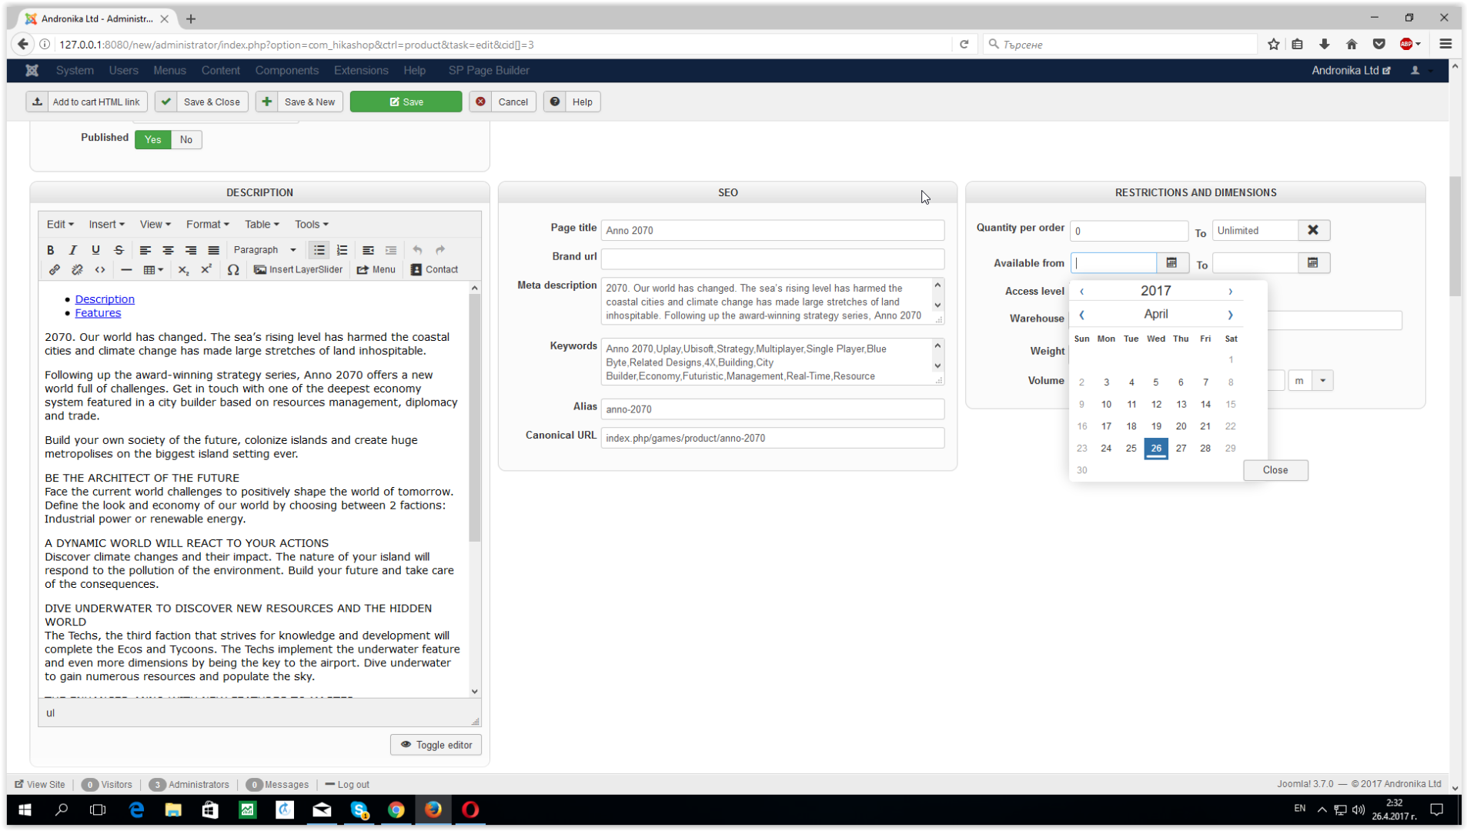
Task: Open the editor's View menu
Action: click(155, 225)
